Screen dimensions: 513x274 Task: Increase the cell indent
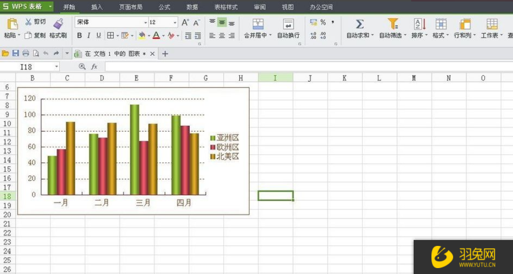coord(198,35)
